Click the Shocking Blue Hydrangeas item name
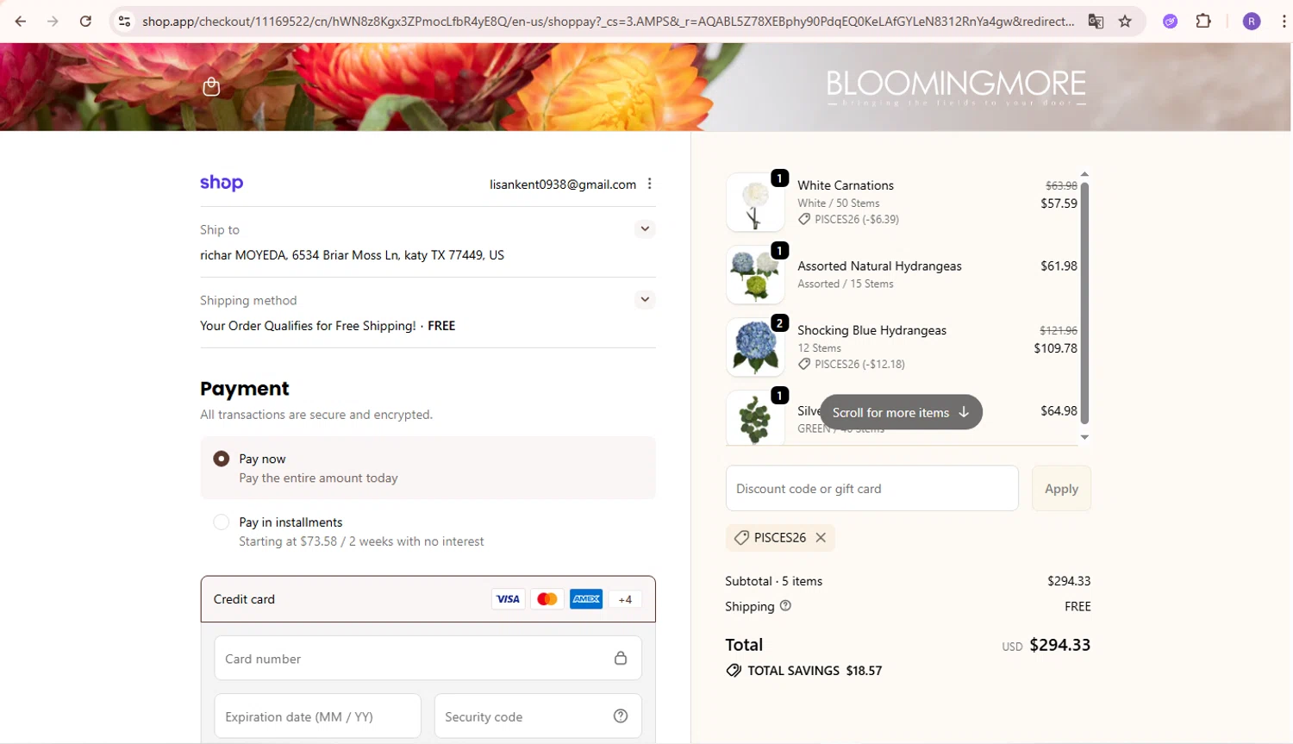1293x744 pixels. [x=871, y=330]
